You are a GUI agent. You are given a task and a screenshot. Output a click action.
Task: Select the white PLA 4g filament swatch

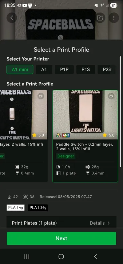click(x=16, y=208)
